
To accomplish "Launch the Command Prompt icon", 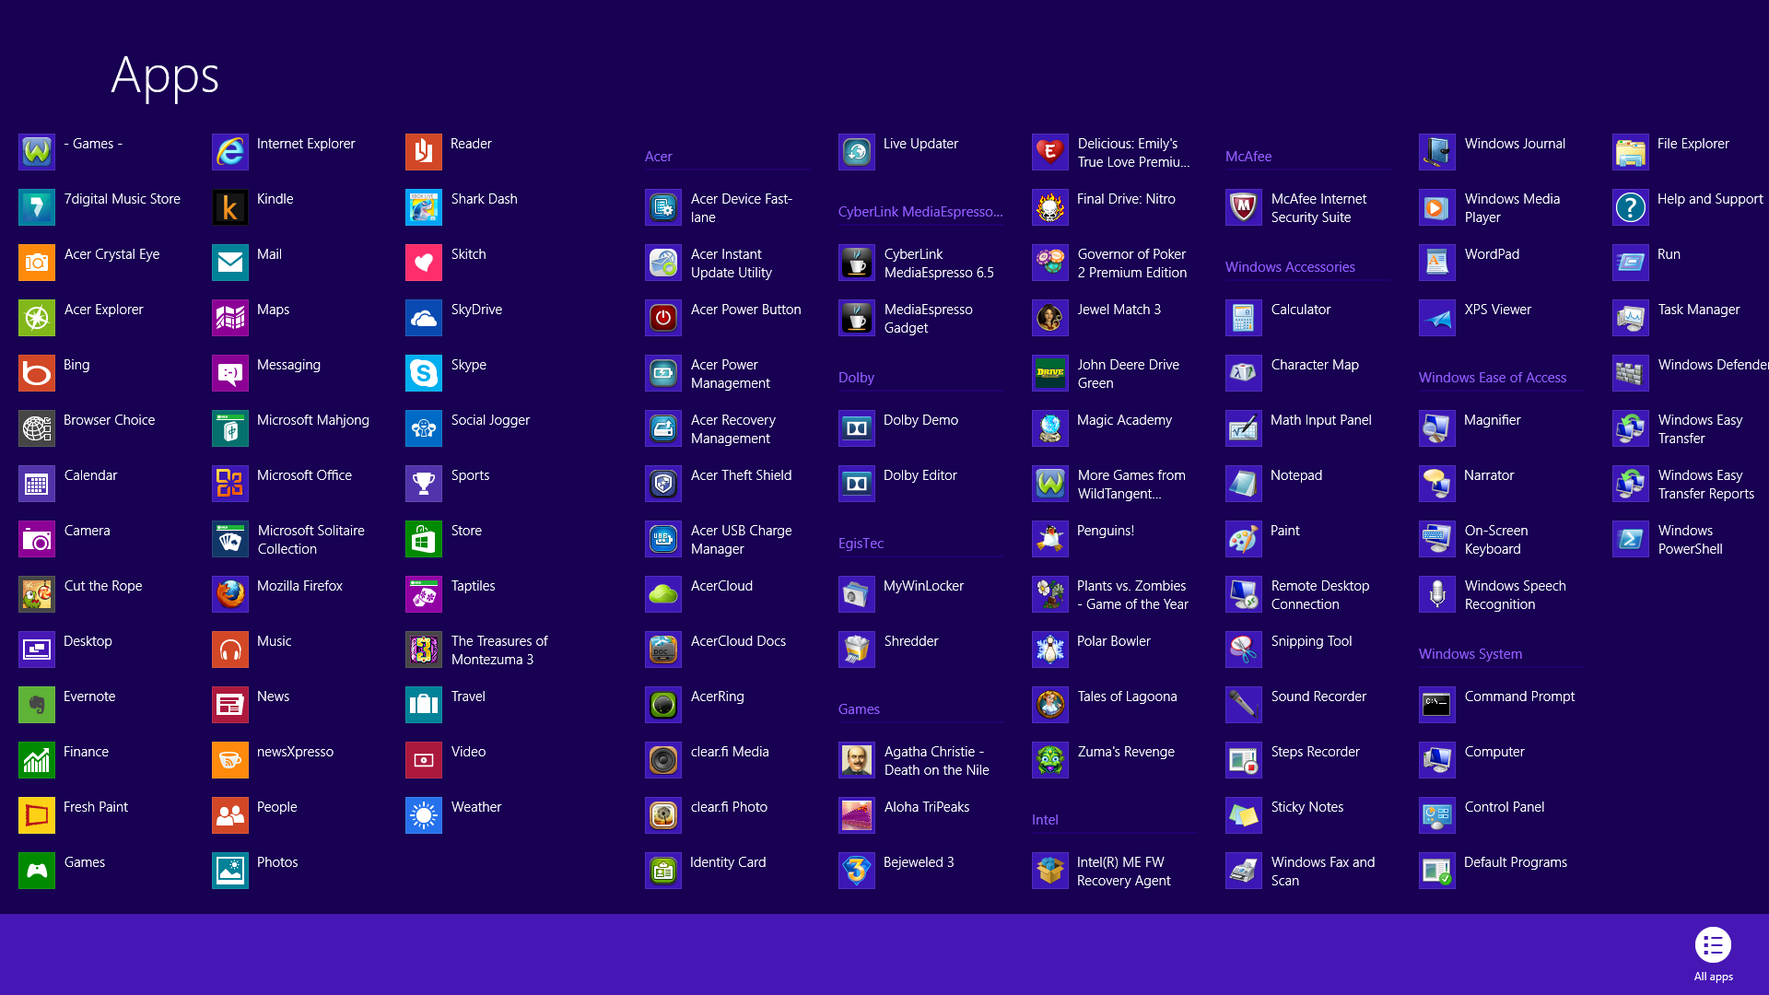I will 1437,705.
